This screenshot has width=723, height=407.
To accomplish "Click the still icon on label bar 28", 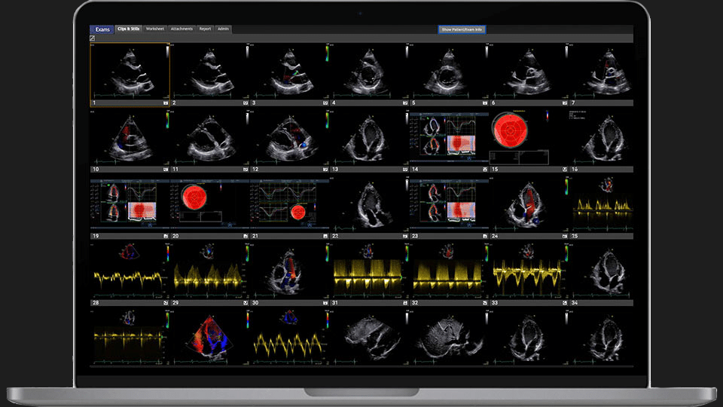I will (166, 303).
